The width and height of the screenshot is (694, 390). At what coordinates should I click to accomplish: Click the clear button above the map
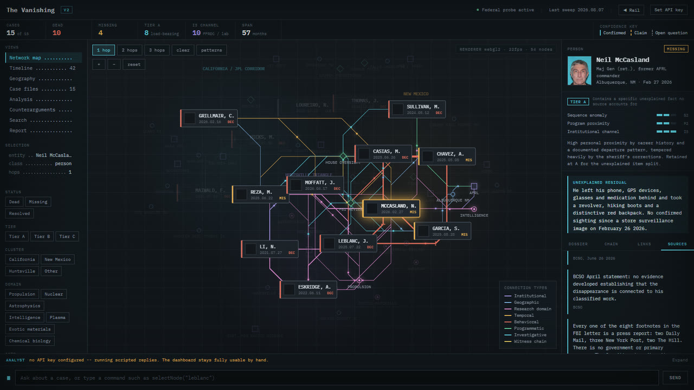click(183, 50)
